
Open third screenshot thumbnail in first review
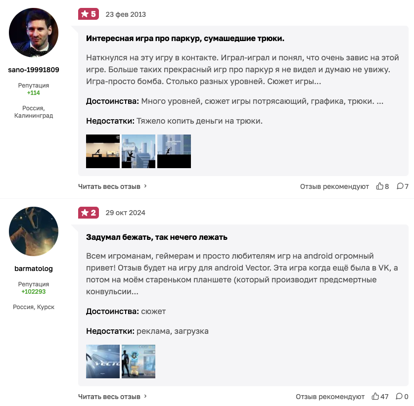[x=174, y=151]
